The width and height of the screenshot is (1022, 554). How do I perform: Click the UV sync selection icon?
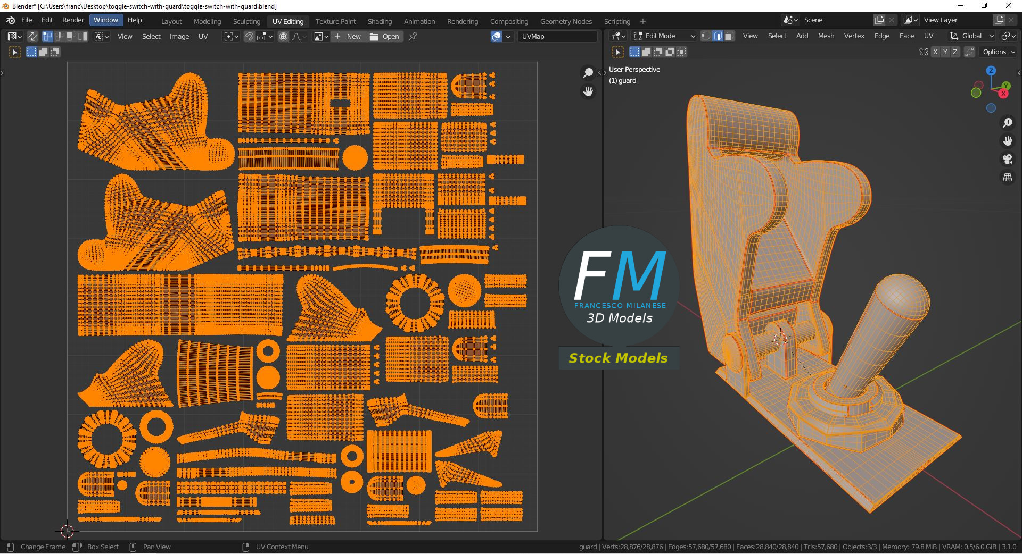tap(32, 36)
